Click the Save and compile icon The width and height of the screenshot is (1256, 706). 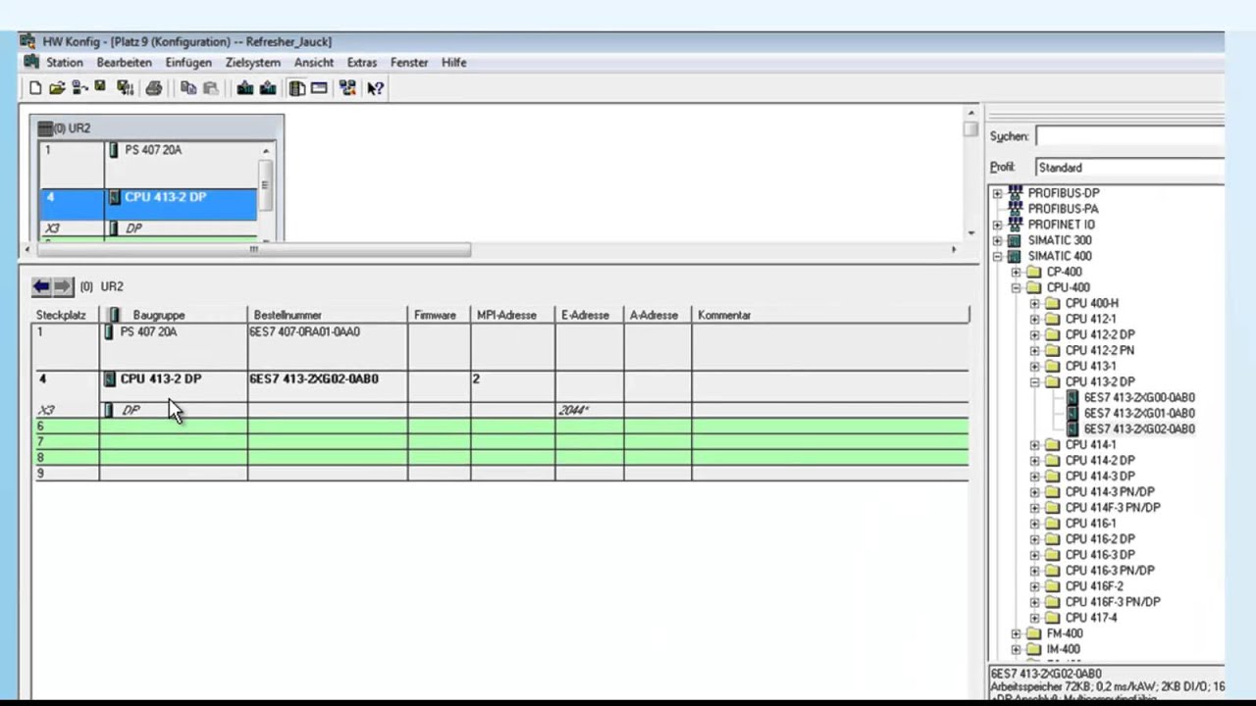125,88
